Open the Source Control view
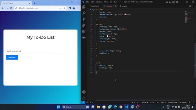196x110 pixels. 84,19
